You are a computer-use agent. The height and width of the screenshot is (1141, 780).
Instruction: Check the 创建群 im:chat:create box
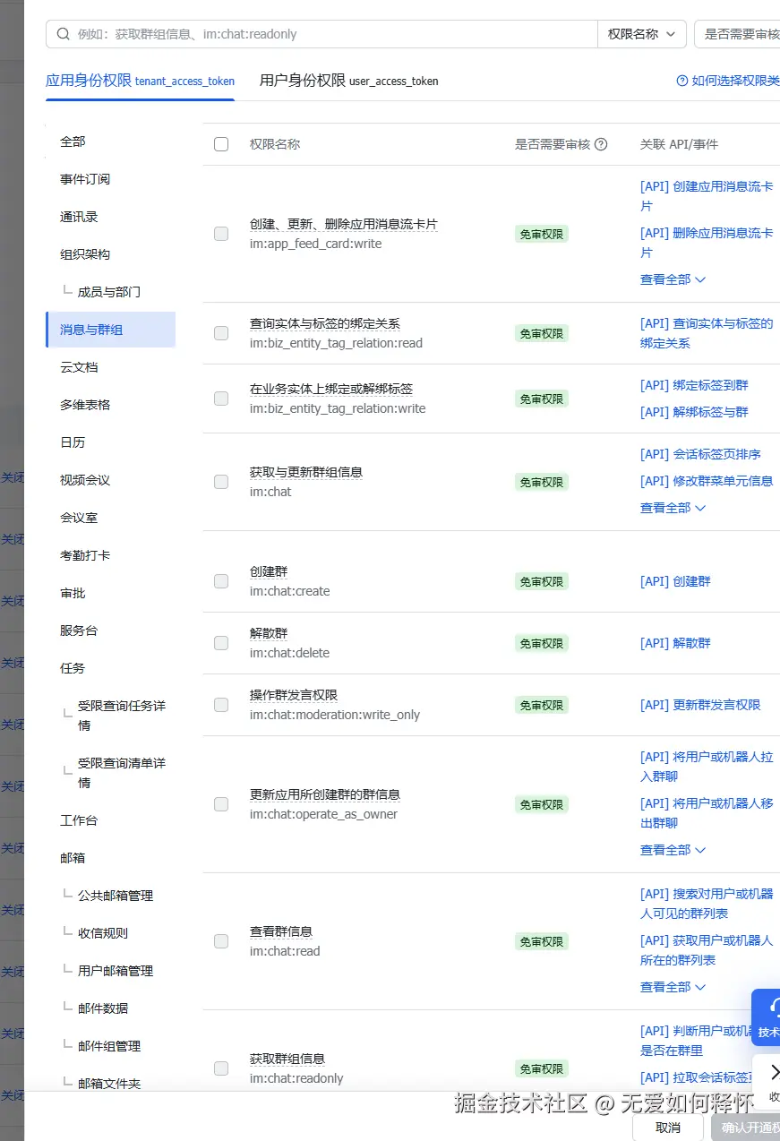click(x=221, y=581)
